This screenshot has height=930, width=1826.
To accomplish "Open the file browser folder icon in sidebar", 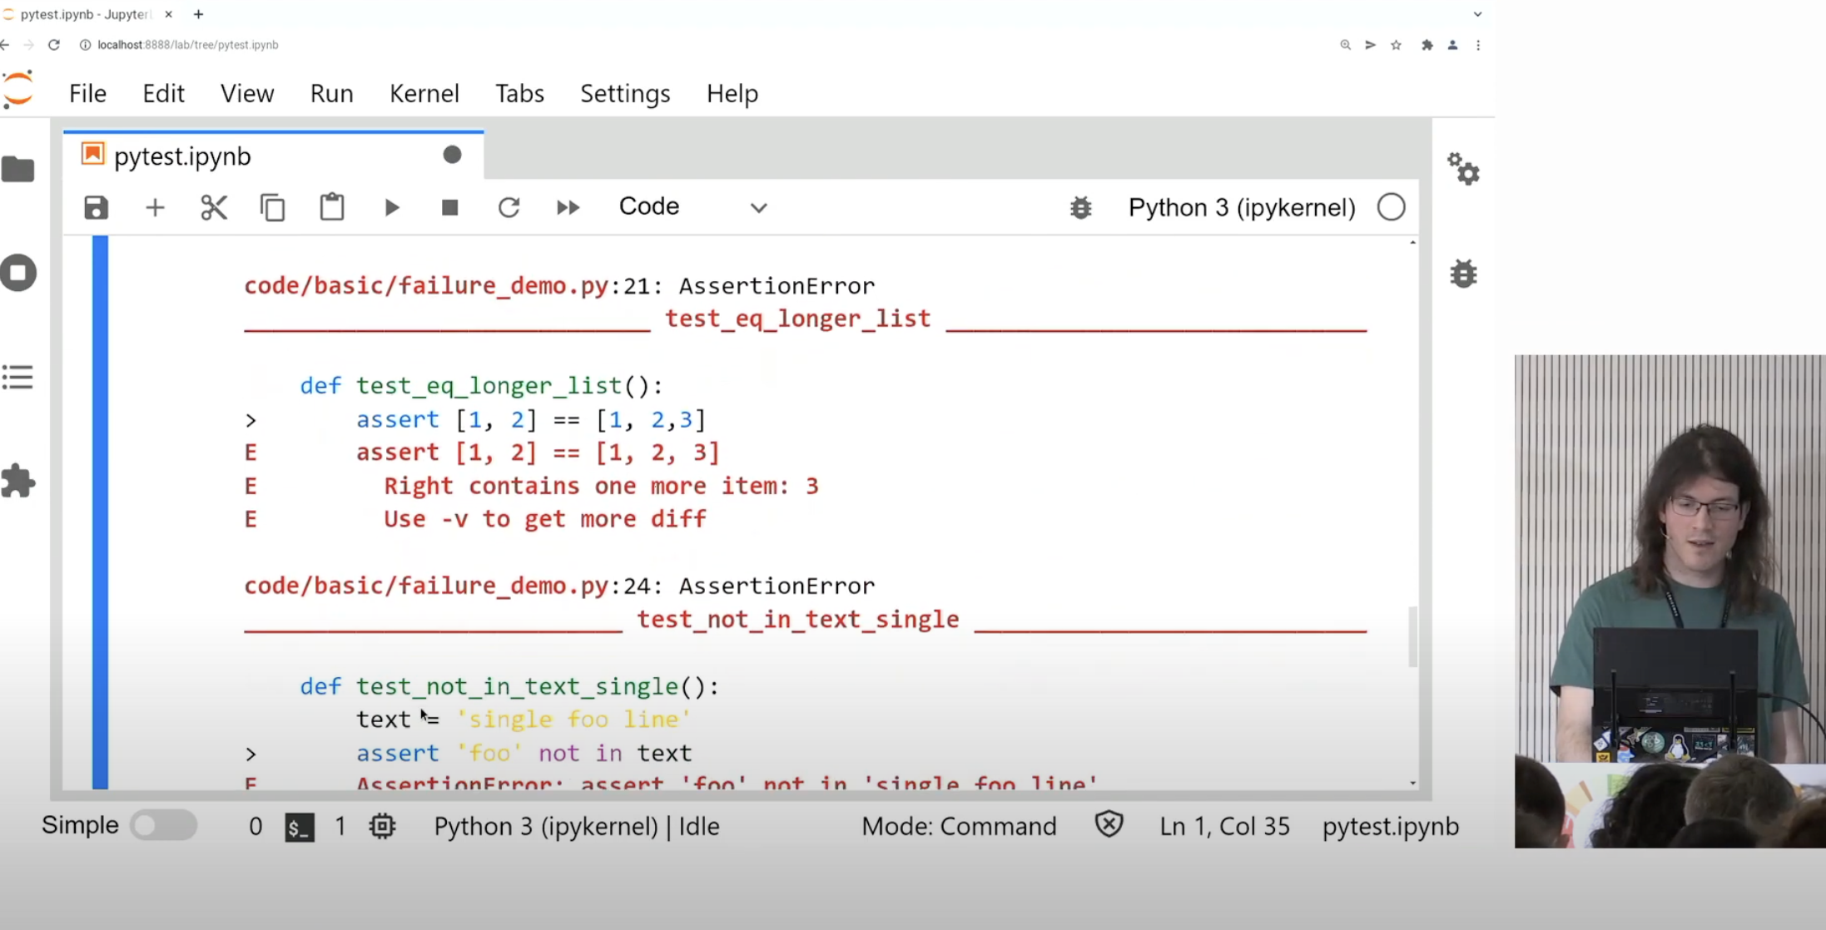I will pyautogui.click(x=18, y=170).
